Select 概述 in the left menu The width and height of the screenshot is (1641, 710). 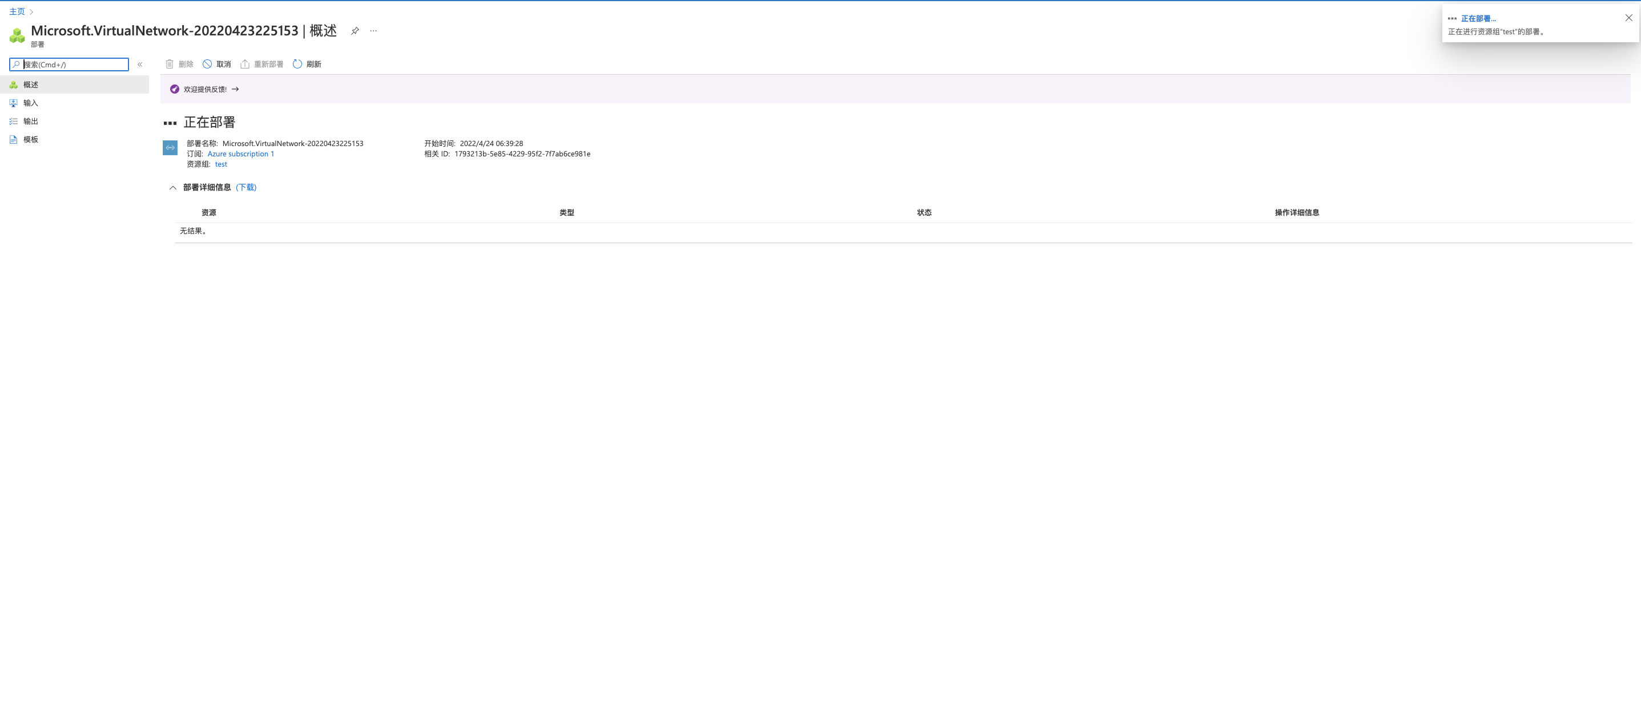pyautogui.click(x=75, y=84)
